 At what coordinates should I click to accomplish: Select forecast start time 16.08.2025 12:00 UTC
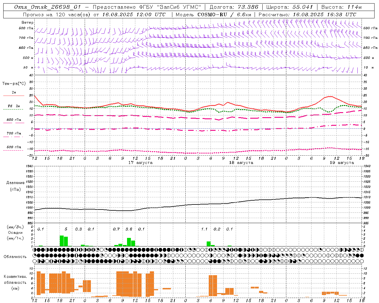click(x=134, y=14)
